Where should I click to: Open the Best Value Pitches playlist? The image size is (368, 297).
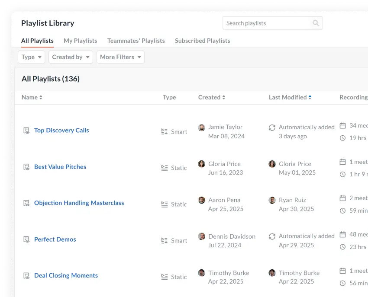pyautogui.click(x=60, y=167)
